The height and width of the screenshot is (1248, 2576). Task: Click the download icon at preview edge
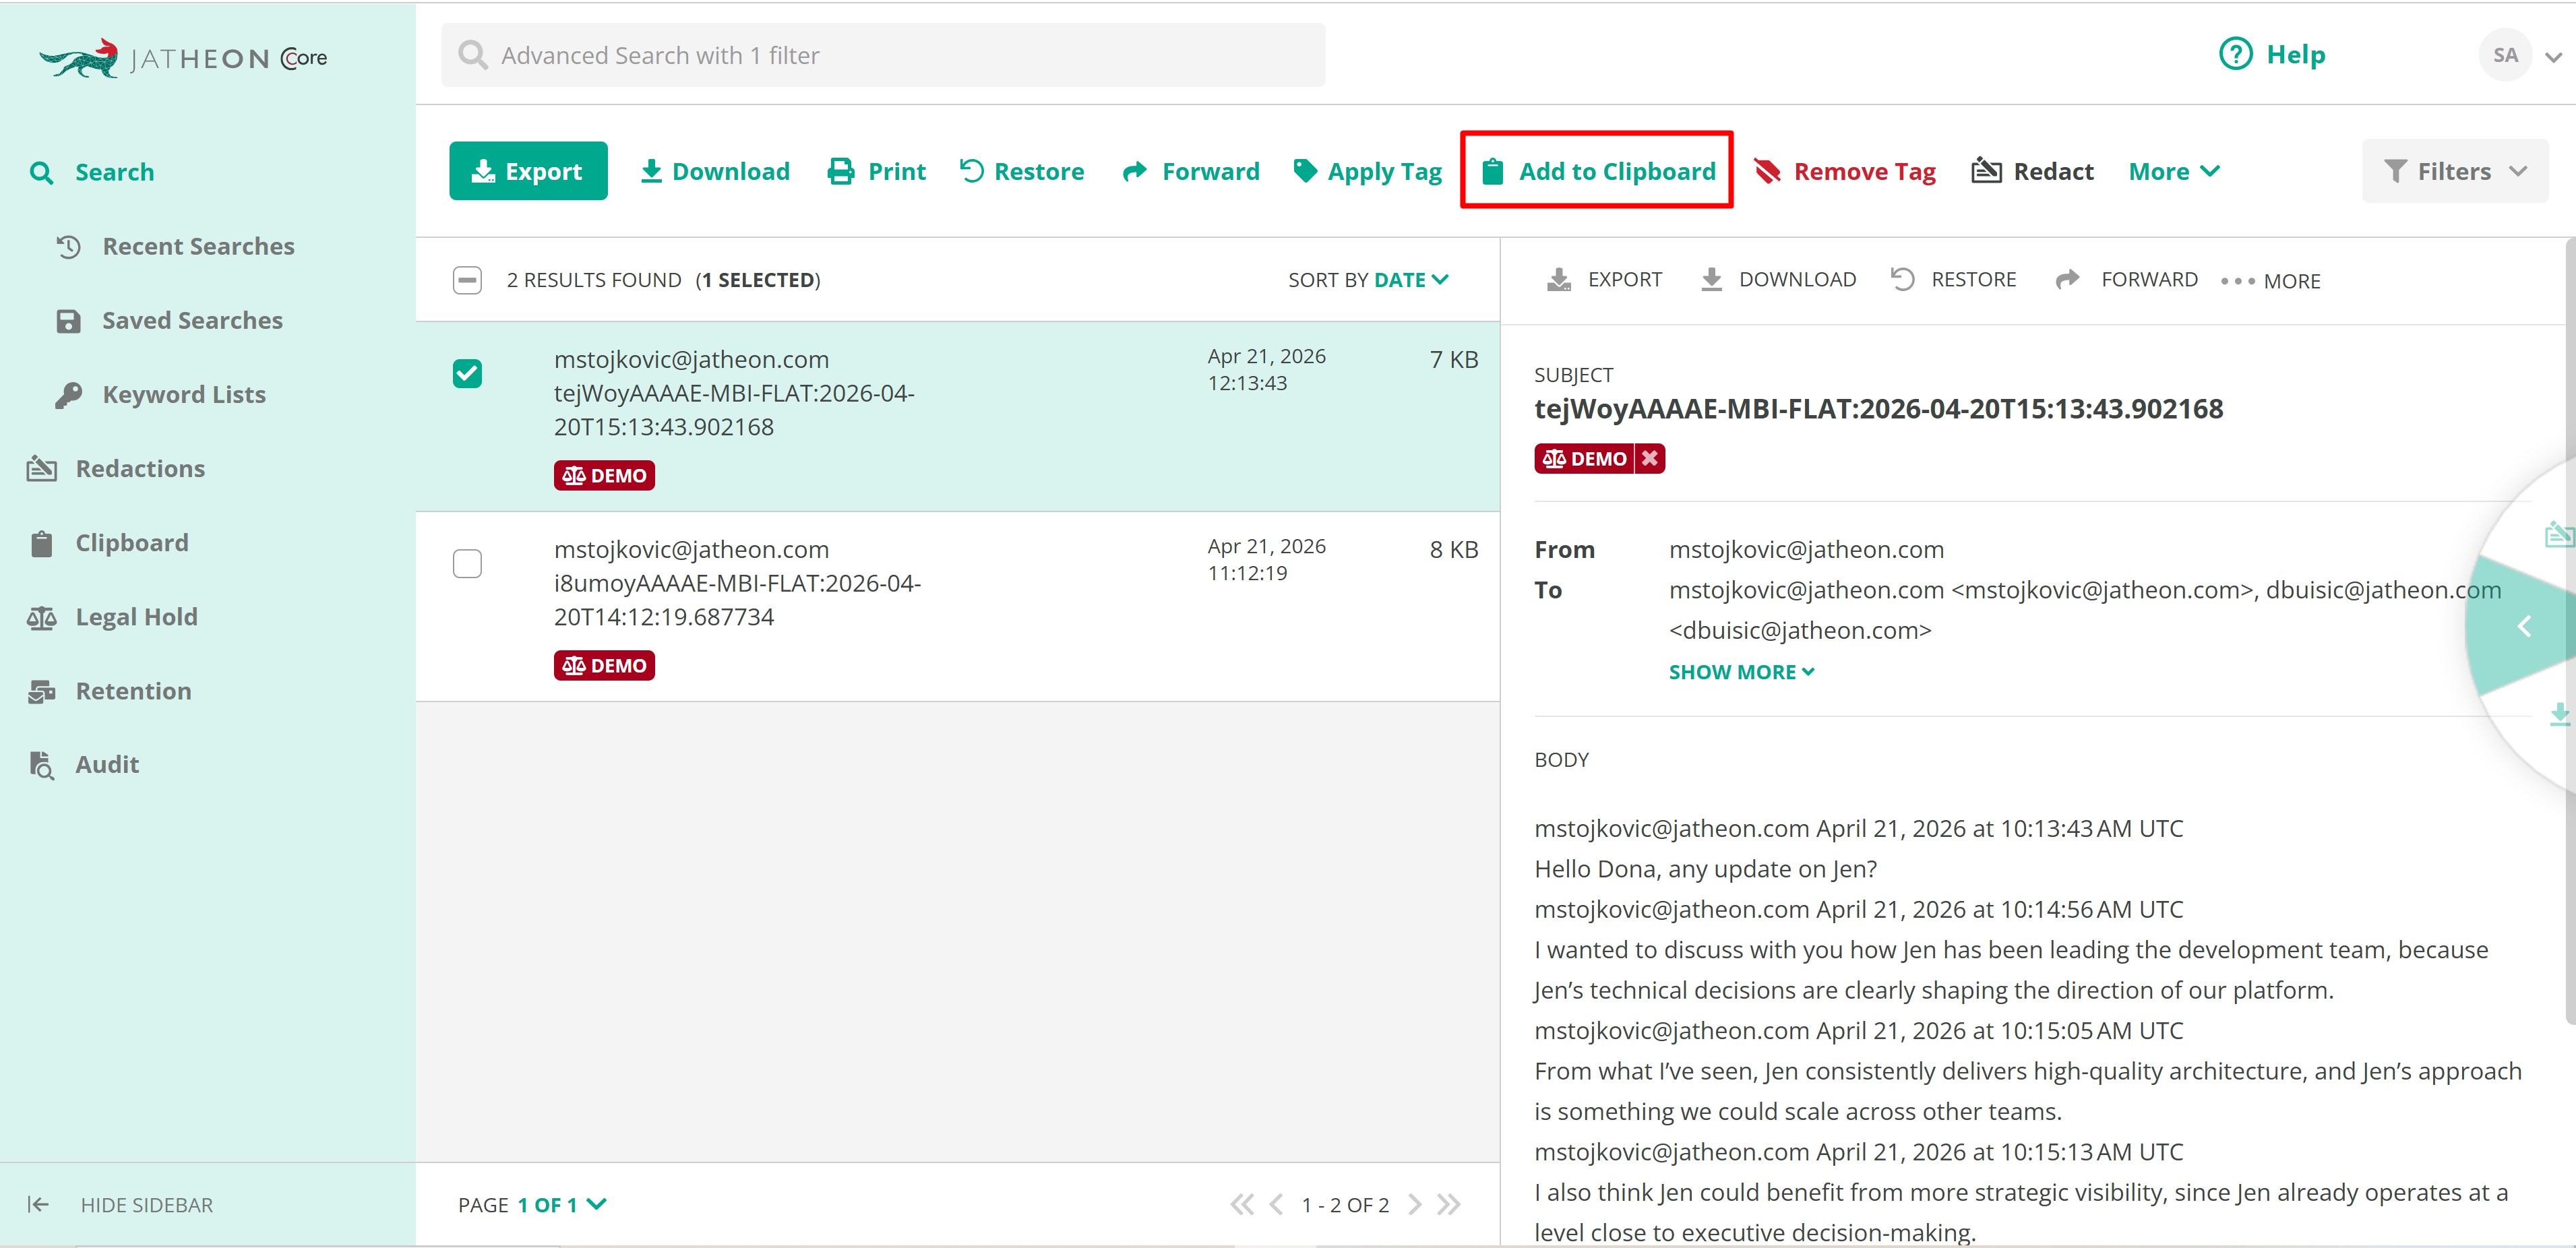(x=2560, y=714)
